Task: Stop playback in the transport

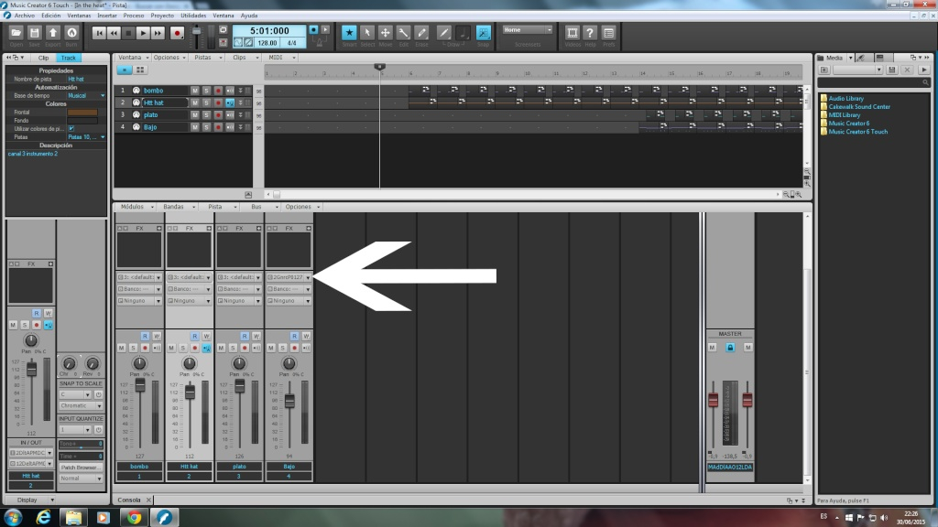Action: [x=128, y=33]
